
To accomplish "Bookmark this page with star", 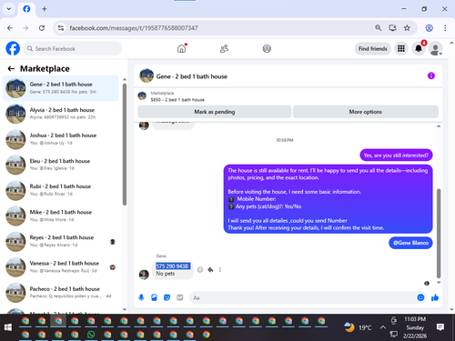I will [x=407, y=28].
